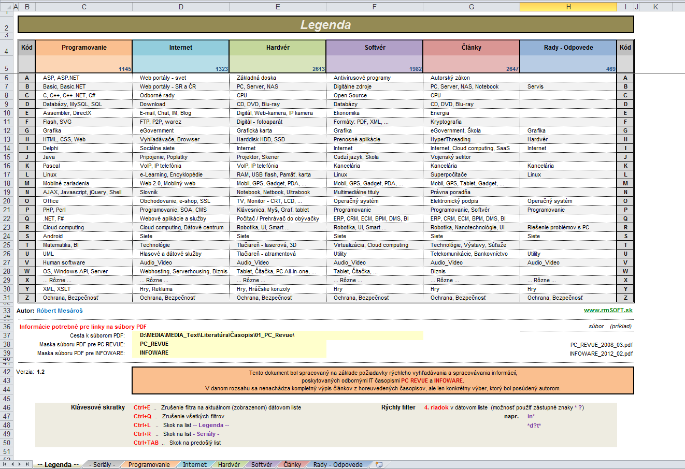Select cell 'Antivírusové programy'
Screen dimensions: 685x469
375,78
